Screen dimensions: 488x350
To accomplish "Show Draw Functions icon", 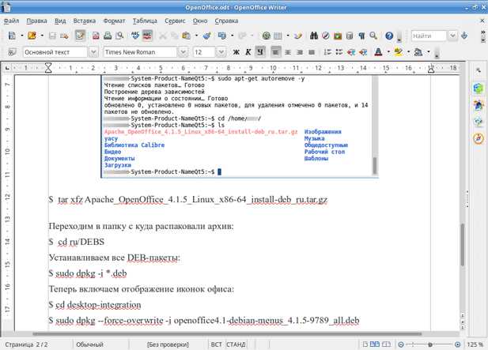I will [298, 36].
